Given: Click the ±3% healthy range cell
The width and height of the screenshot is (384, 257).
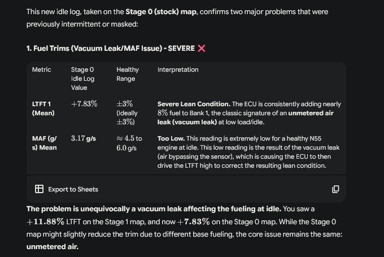Looking at the screenshot, I should (124, 104).
